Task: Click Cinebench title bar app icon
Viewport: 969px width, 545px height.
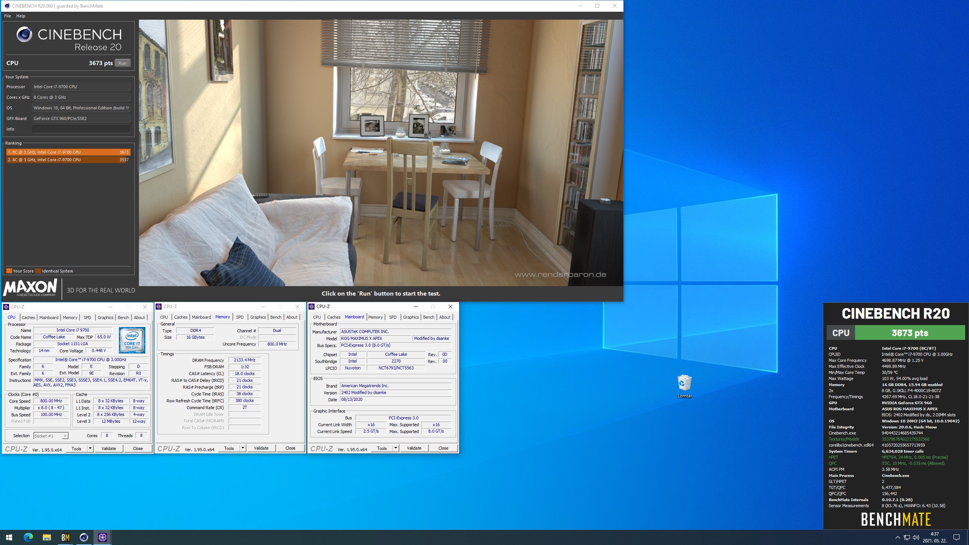Action: point(7,6)
